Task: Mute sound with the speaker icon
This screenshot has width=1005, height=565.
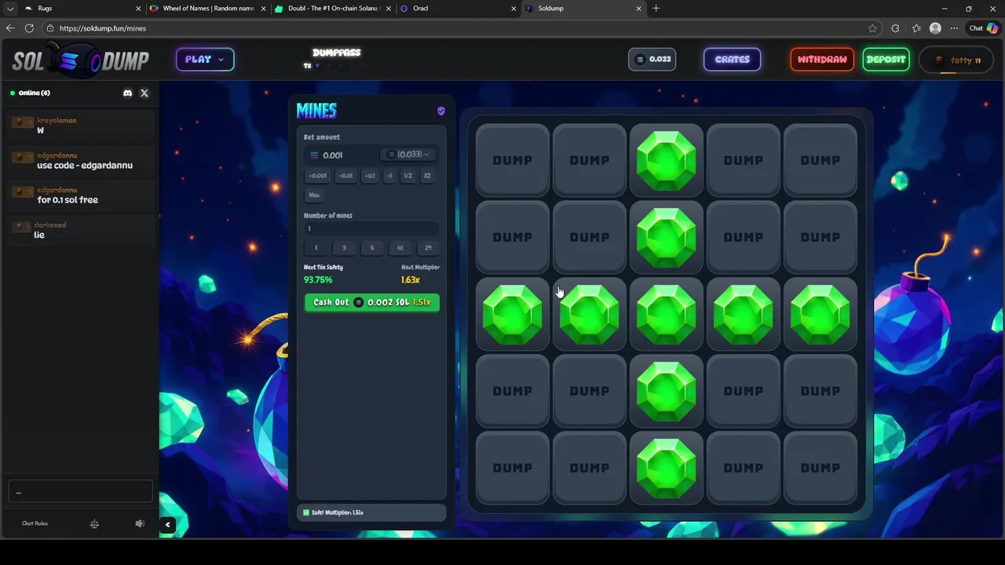Action: [x=140, y=523]
